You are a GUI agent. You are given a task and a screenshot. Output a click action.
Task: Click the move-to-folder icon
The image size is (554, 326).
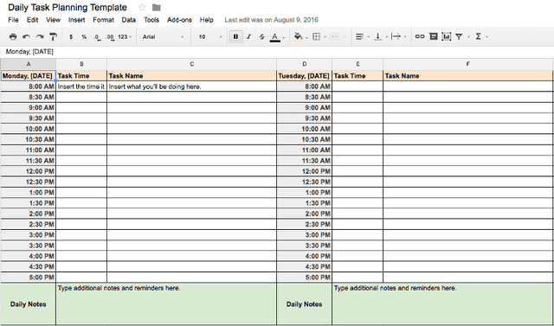(x=156, y=8)
